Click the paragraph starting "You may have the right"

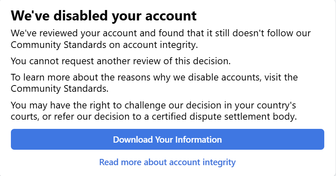(x=155, y=111)
